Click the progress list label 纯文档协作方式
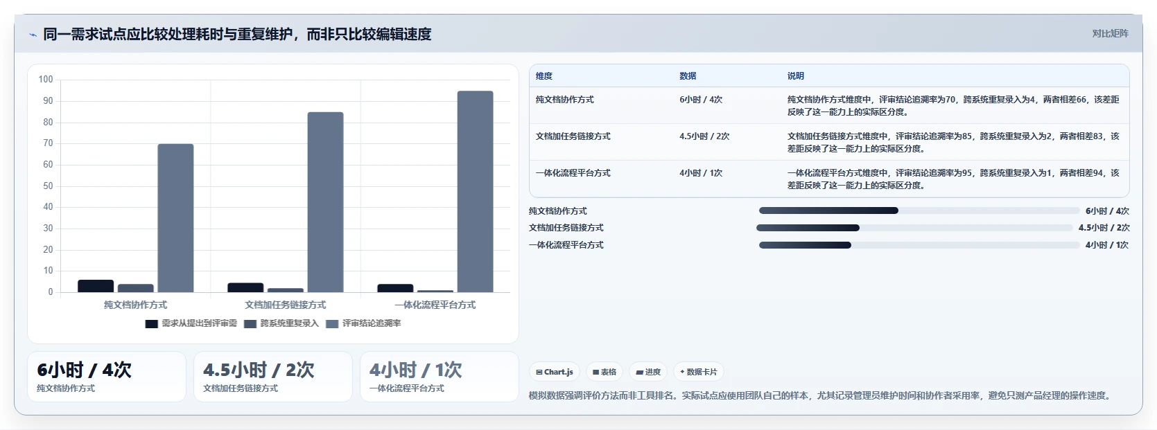 (558, 211)
